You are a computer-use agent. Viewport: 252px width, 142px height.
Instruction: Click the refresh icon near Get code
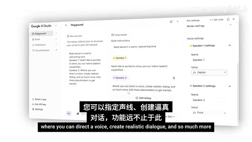[x=228, y=19]
